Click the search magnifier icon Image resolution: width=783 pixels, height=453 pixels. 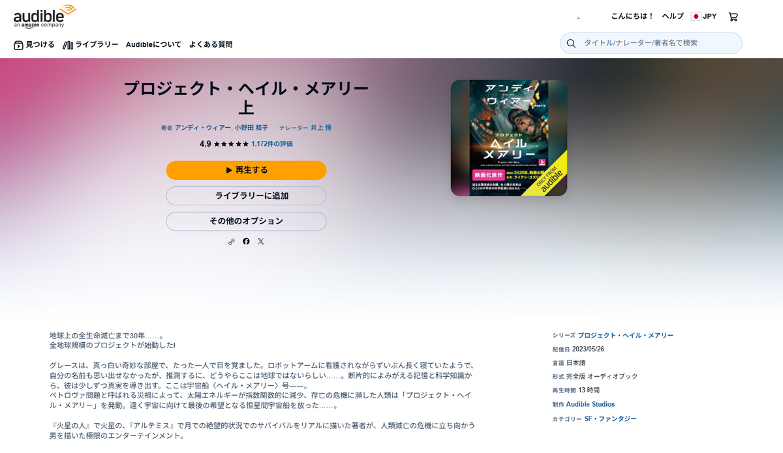click(x=571, y=43)
